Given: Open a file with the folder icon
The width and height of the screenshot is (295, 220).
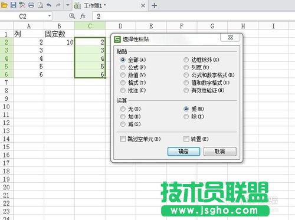Looking at the screenshot, I should [x=4, y=5].
